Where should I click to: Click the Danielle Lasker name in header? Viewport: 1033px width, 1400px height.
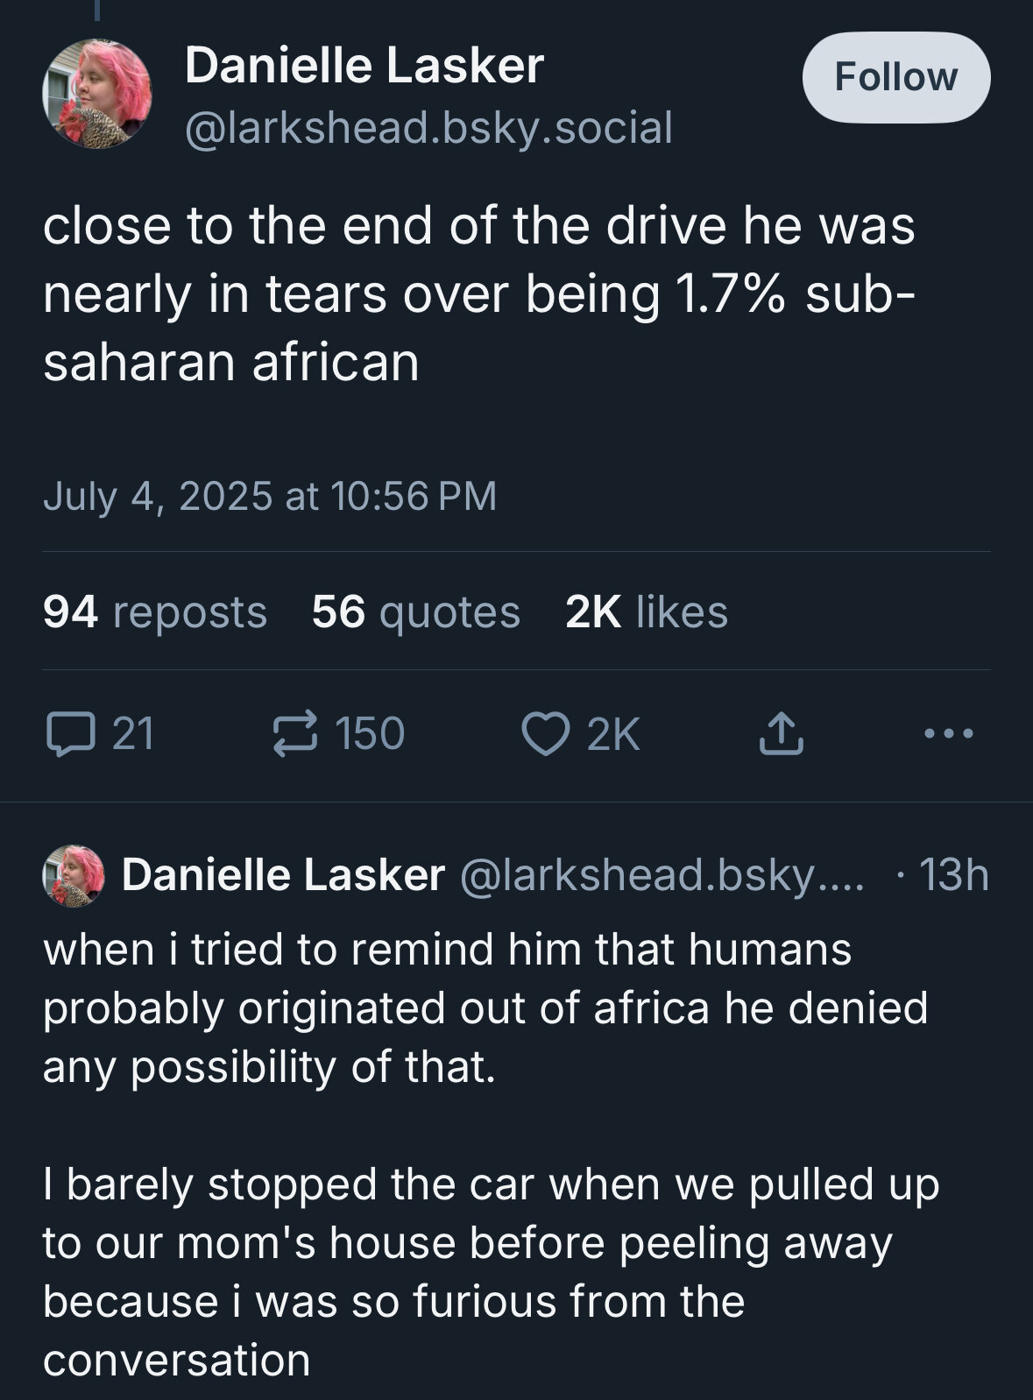click(364, 66)
